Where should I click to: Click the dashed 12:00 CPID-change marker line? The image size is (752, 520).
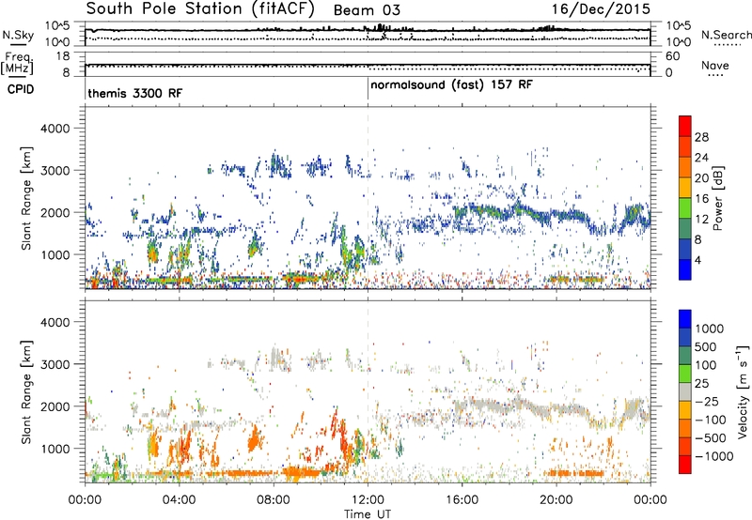tap(368, 196)
